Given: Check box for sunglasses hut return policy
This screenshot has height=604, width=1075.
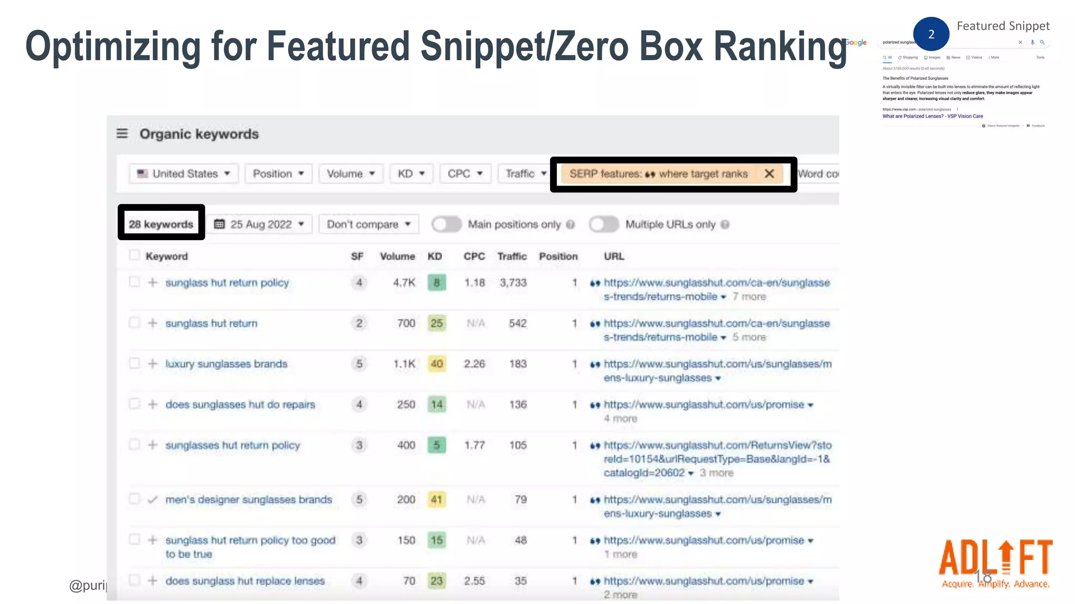Looking at the screenshot, I should (x=134, y=444).
